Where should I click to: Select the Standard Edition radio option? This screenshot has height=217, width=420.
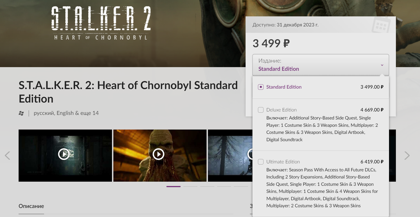coord(261,87)
